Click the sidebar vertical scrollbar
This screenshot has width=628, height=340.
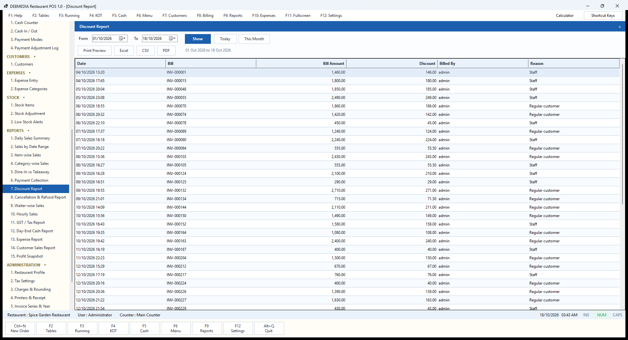click(x=72, y=206)
